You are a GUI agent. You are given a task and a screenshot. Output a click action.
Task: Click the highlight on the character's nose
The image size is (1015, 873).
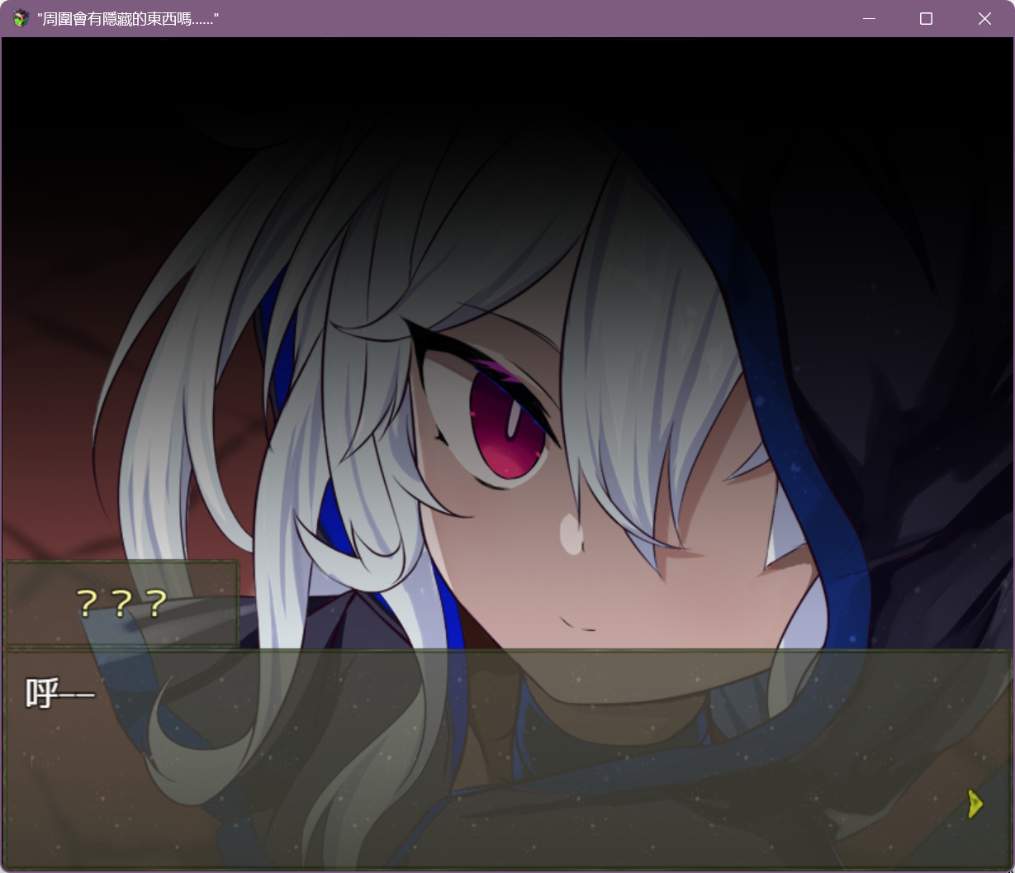[571, 533]
